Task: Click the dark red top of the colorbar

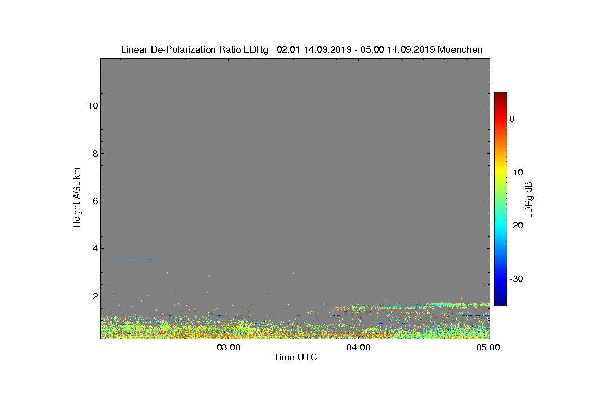Action: [500, 95]
